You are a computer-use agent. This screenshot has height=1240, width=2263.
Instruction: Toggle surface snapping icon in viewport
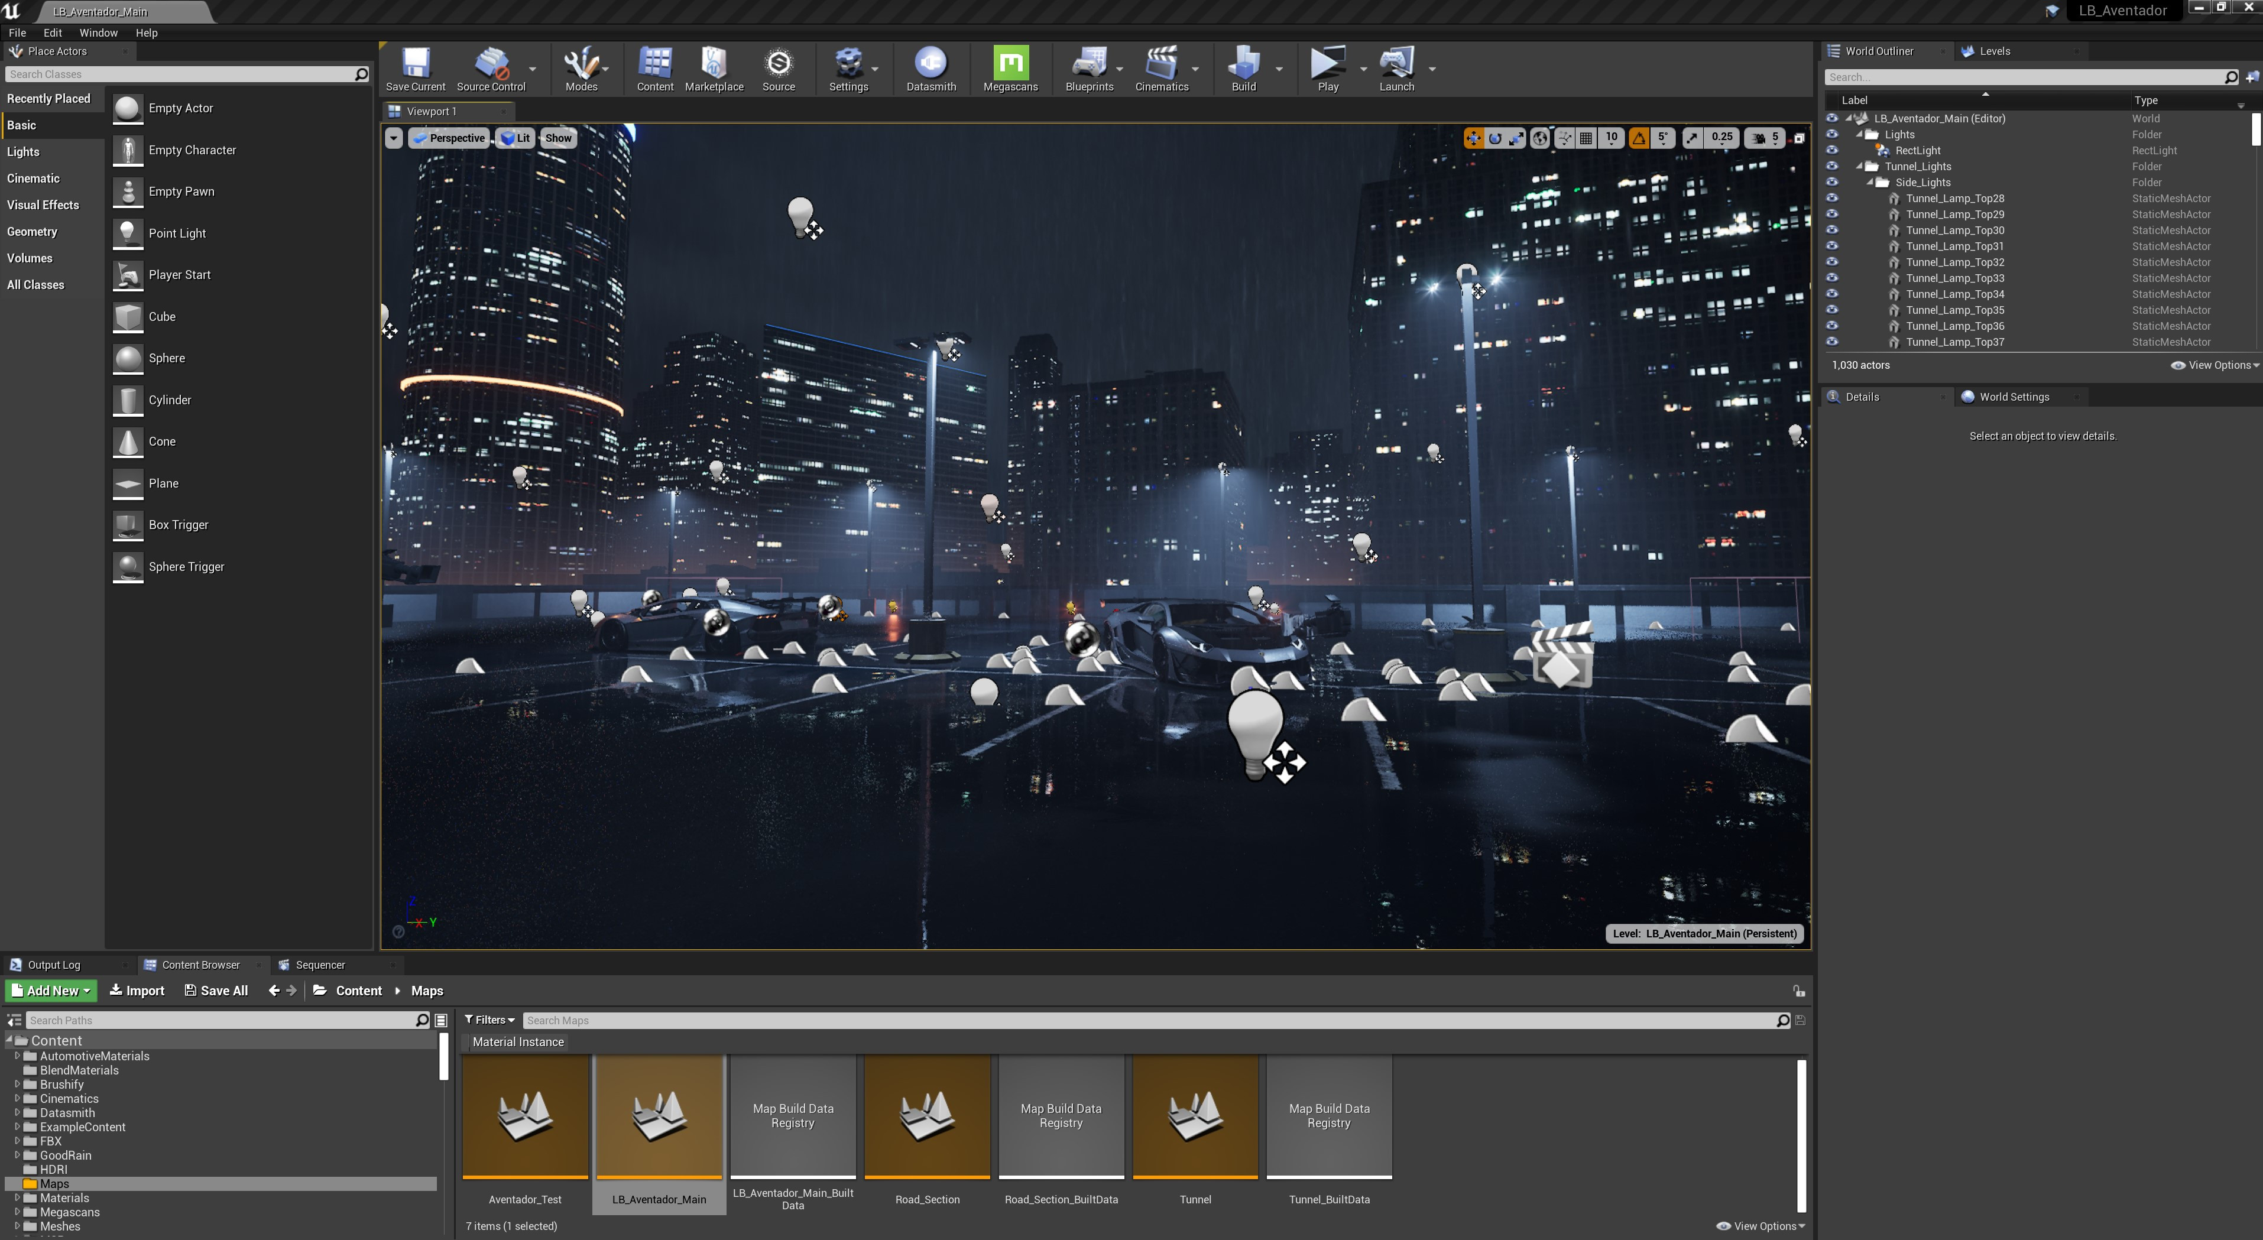tap(1564, 138)
